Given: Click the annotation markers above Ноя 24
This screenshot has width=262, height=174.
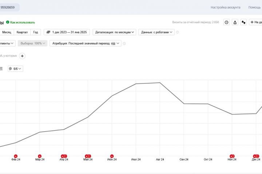Looking at the screenshot, I should tap(232, 156).
